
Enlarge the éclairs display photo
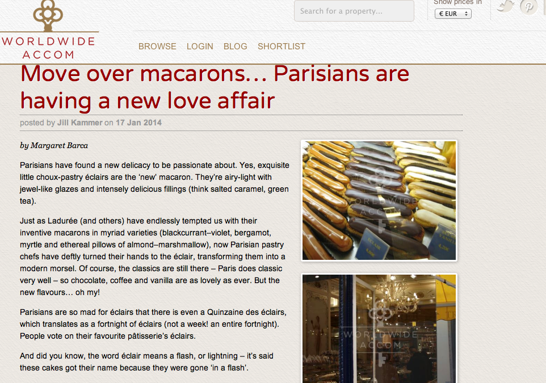(x=379, y=200)
